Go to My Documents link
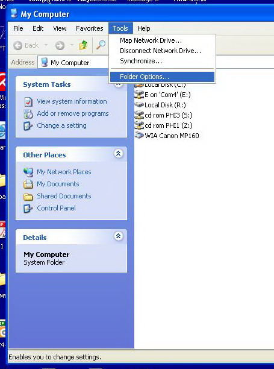Viewport: 274px width, 369px height. (58, 184)
